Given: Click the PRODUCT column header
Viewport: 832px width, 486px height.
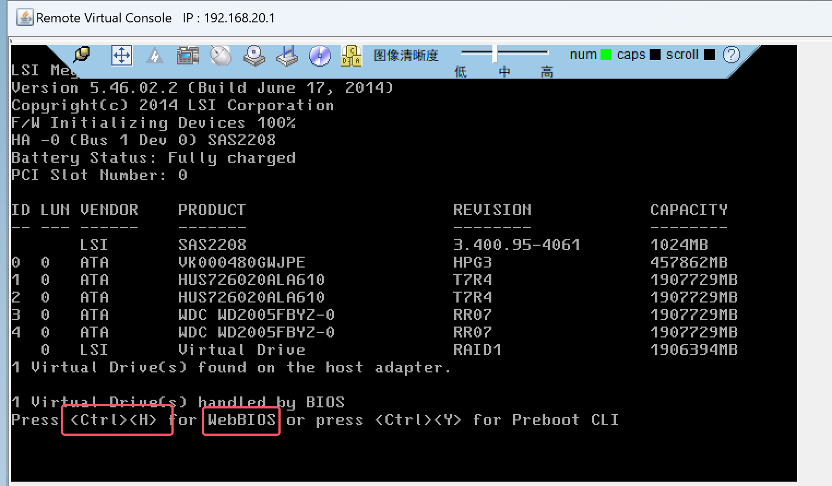Looking at the screenshot, I should click(x=212, y=210).
